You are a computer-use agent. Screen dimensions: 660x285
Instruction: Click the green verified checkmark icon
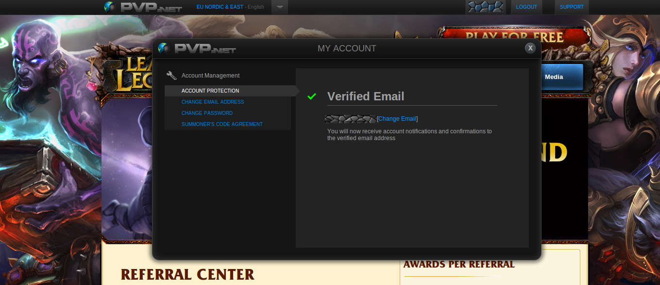point(312,96)
